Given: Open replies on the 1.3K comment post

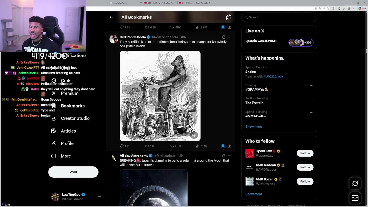Looking at the screenshot, I should tap(125, 27).
